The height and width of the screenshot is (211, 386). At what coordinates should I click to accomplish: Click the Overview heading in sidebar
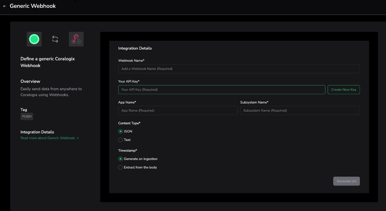tap(30, 81)
